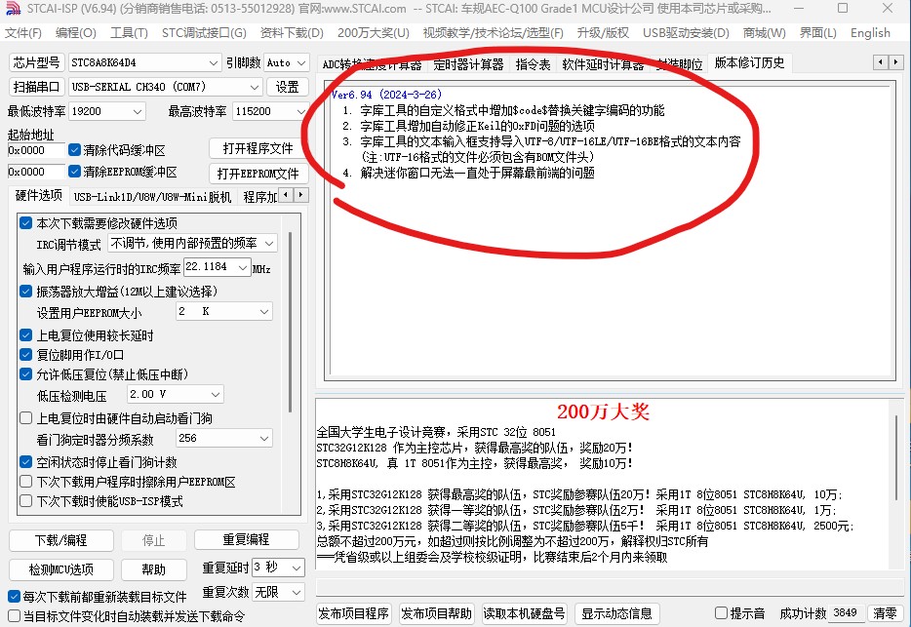Open 200万大奖(U) menu
Image resolution: width=911 pixels, height=627 pixels.
pyautogui.click(x=374, y=33)
